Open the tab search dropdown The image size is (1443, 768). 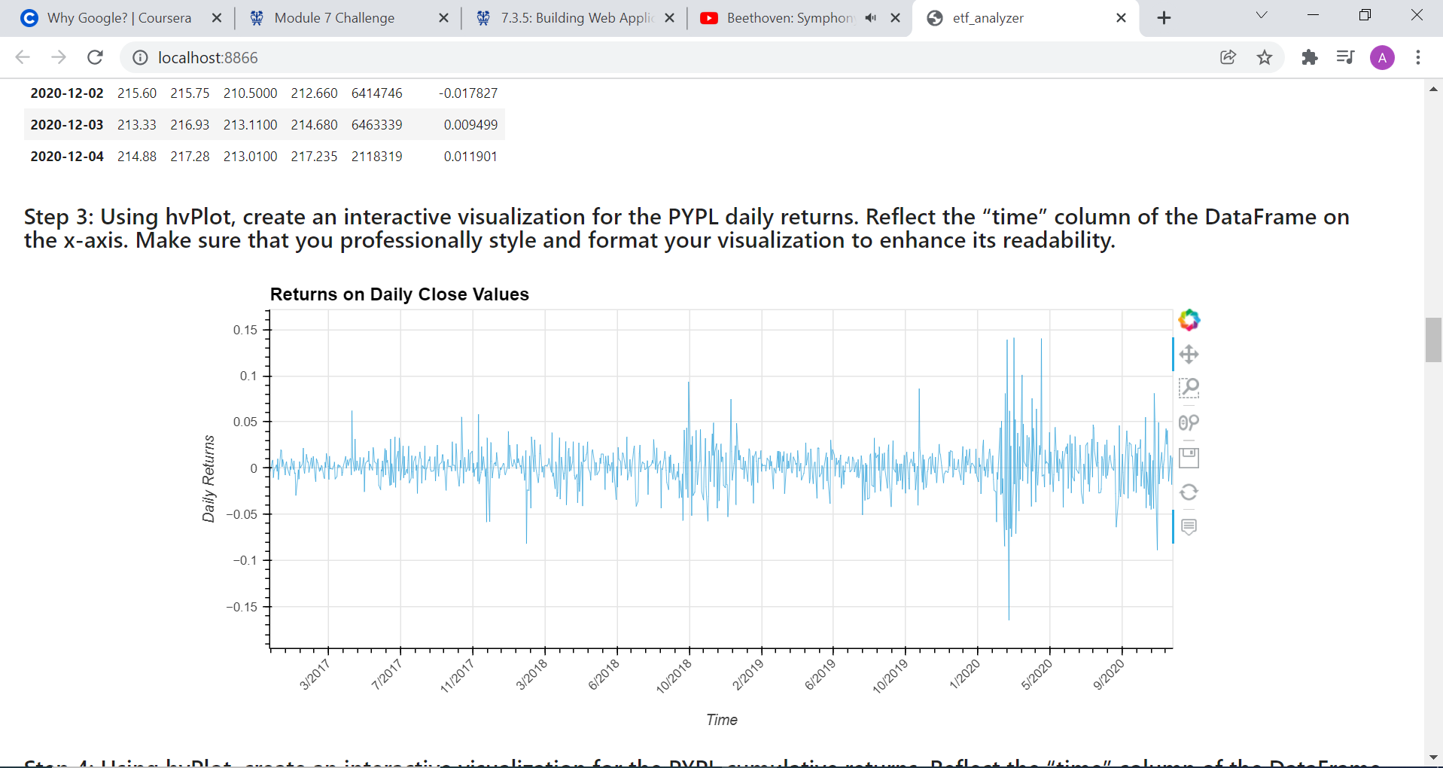(1262, 15)
